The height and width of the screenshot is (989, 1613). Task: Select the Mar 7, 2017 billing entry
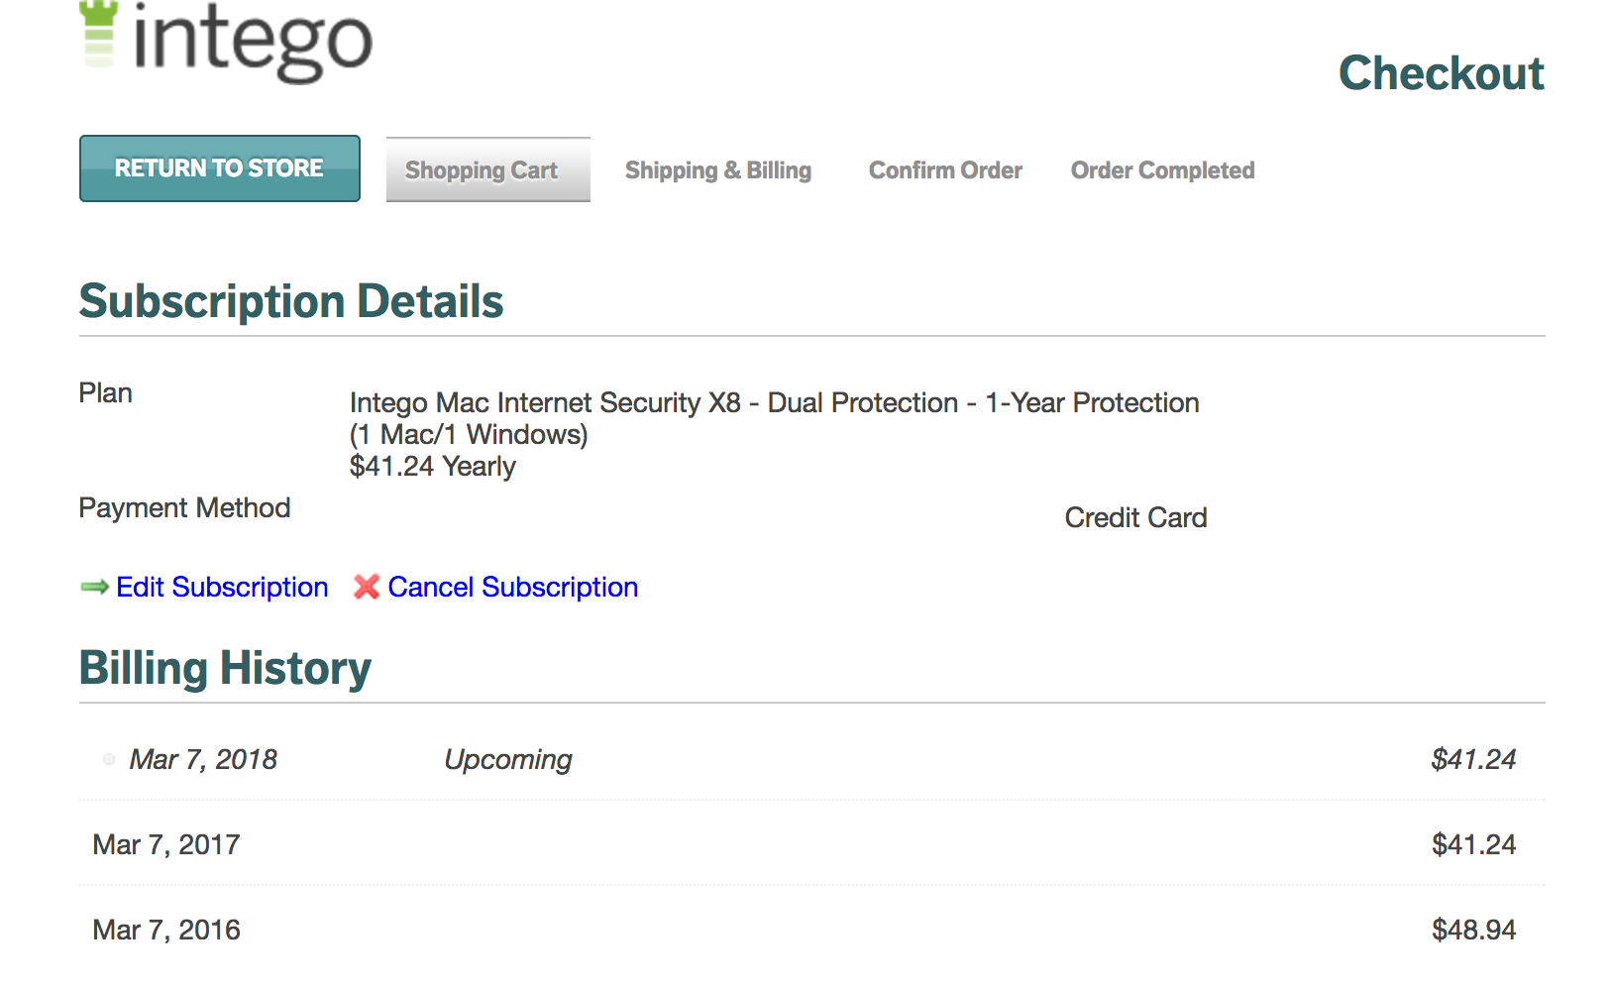point(812,844)
